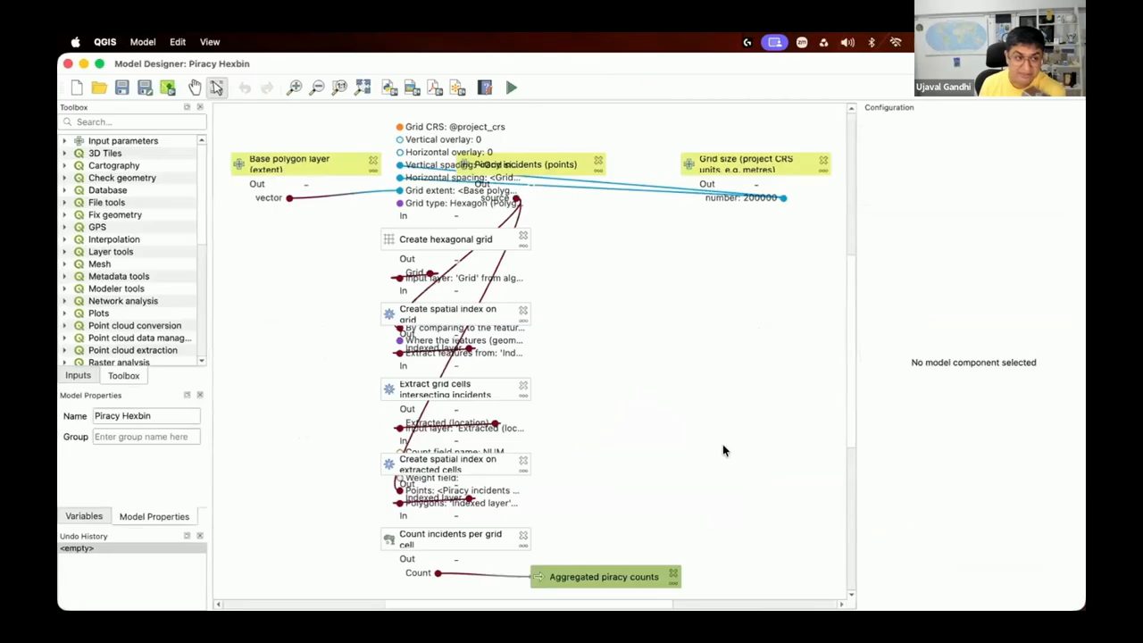Viewport: 1143px width, 643px height.
Task: Export the model as a Python script
Action: [x=389, y=88]
